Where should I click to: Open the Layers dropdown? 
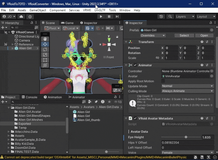click(185, 17)
